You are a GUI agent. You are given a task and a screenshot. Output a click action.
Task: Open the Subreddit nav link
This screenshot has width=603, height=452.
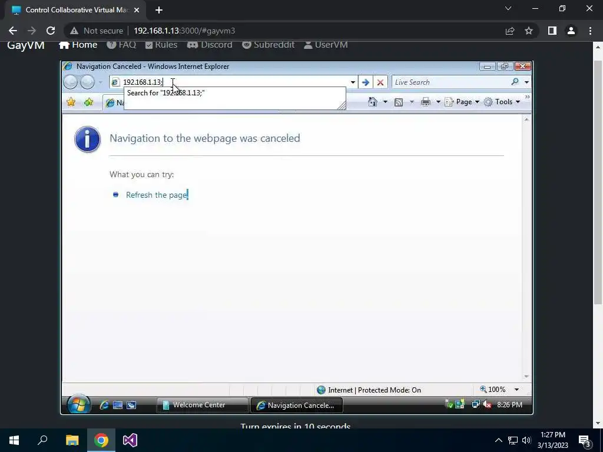(268, 45)
